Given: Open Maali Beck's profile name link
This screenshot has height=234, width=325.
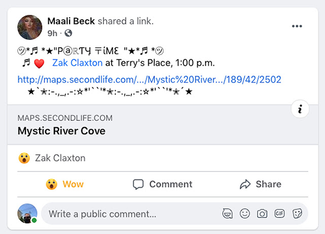Looking at the screenshot, I should pyautogui.click(x=71, y=21).
